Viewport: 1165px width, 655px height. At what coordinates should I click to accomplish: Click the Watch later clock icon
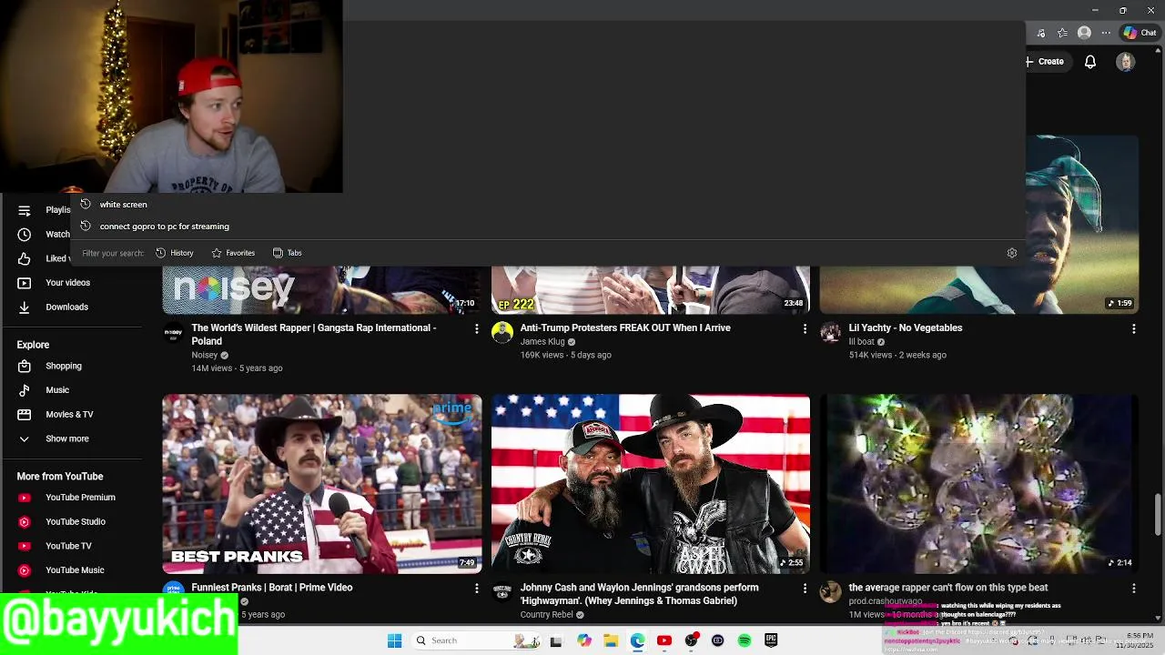[25, 234]
